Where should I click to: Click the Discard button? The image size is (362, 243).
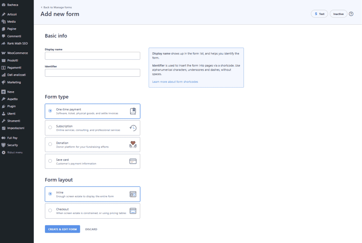(x=91, y=229)
